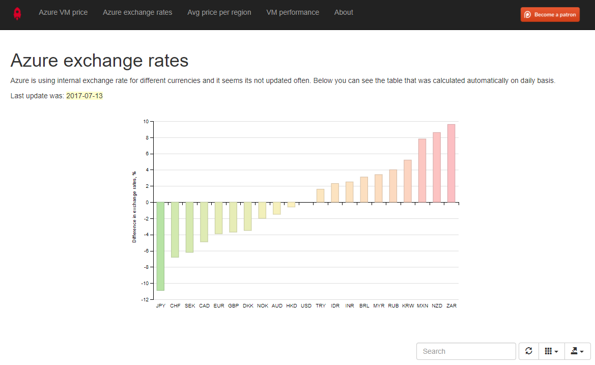Screen dimensions: 595x365
Task: Select the AUD bar in chart
Action: (x=276, y=208)
